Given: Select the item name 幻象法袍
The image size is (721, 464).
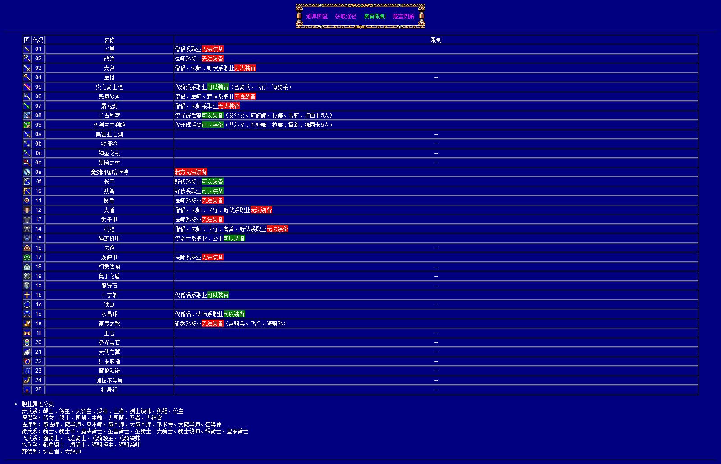Looking at the screenshot, I should pos(109,267).
